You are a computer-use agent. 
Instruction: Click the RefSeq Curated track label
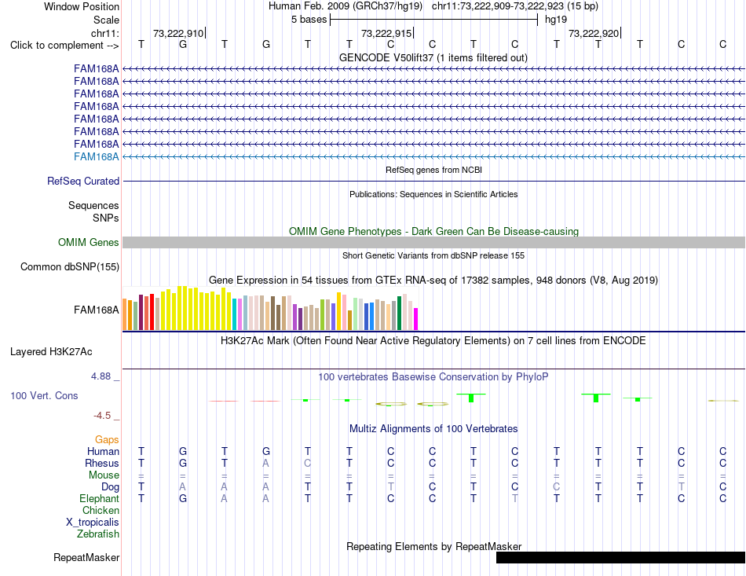(83, 181)
